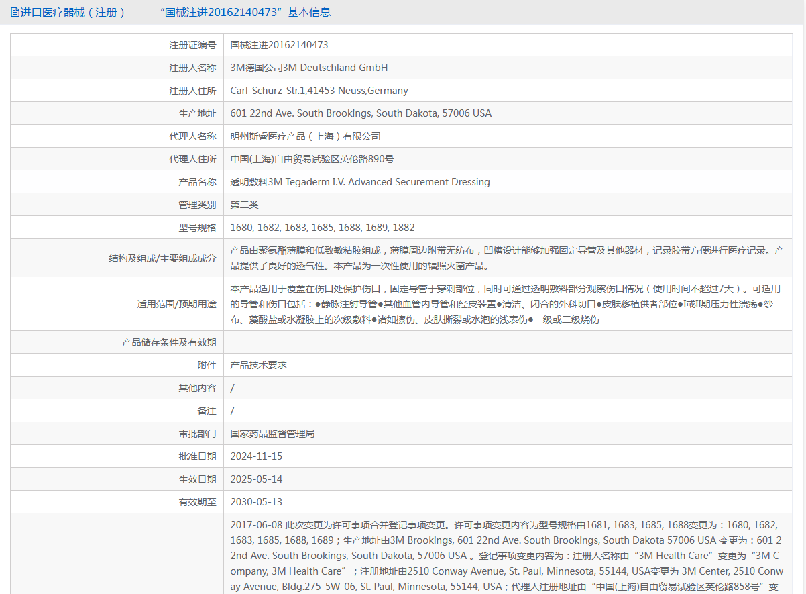
Task: Select the composition text starting 产品由聚氨酯薄膜
Action: (x=507, y=258)
